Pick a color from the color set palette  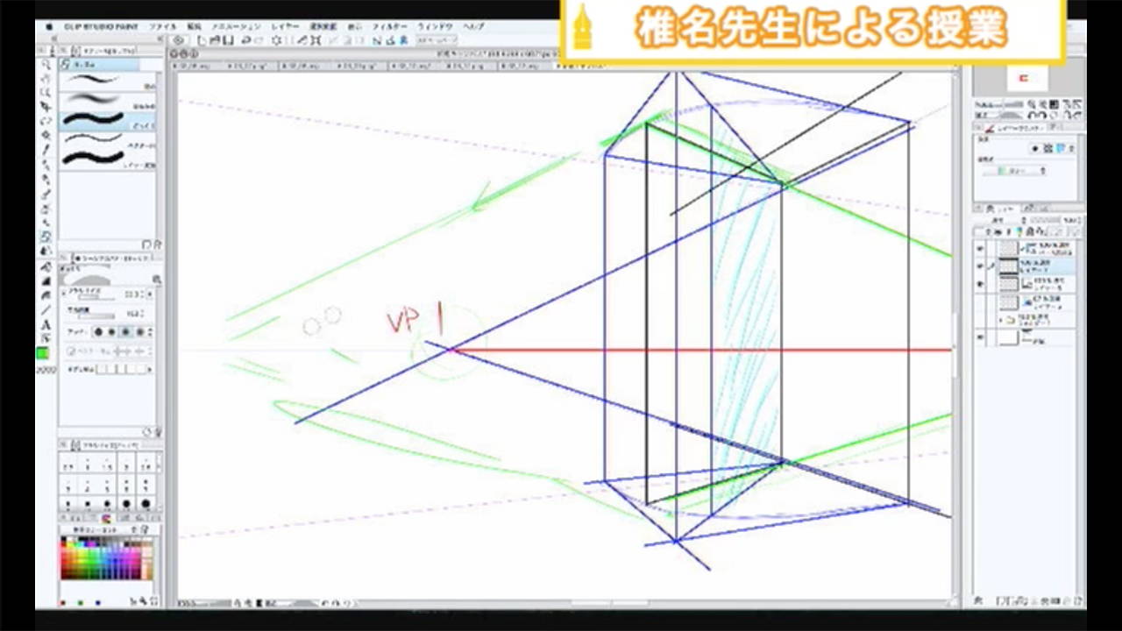click(x=106, y=559)
